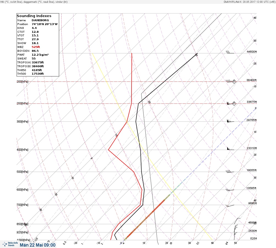The height and width of the screenshot is (248, 276).
Task: Click the BOYDEN value 86.5
Action: click(35, 51)
